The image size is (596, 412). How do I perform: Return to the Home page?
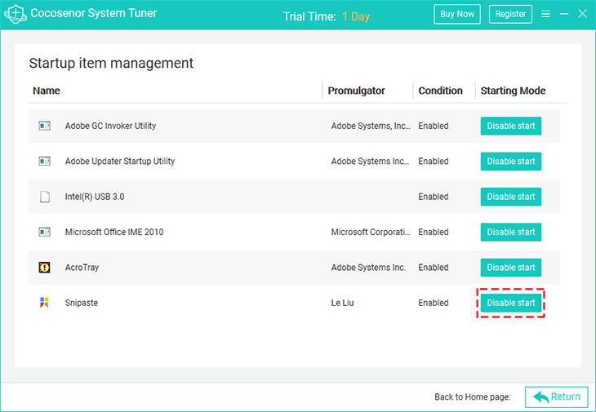[557, 396]
